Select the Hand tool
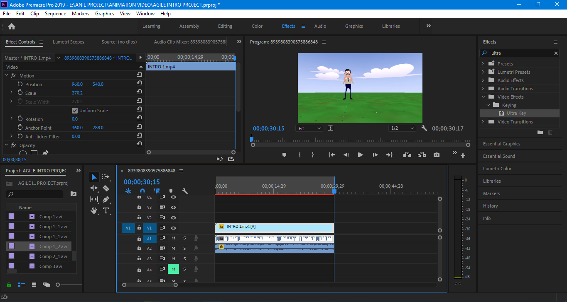Viewport: 567px width, 302px height. [x=94, y=210]
